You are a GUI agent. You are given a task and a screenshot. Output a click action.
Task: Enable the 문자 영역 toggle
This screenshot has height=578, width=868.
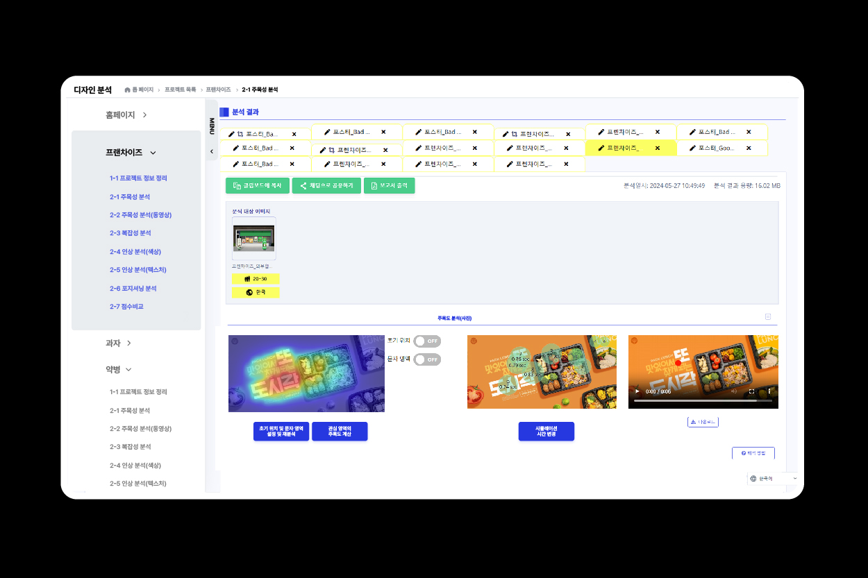(x=426, y=359)
